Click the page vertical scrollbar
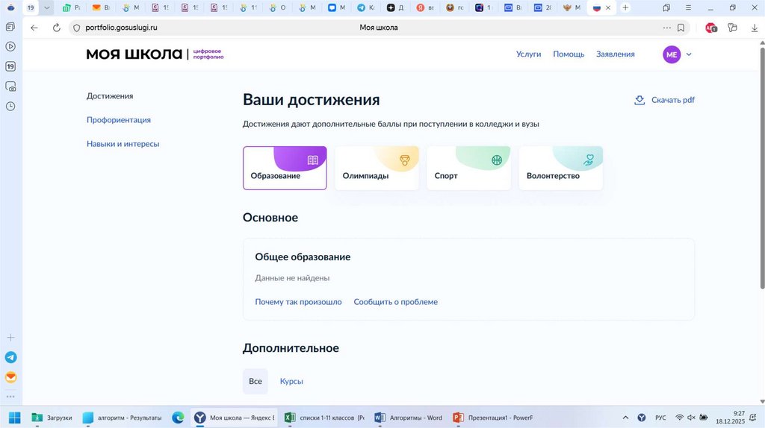765x428 pixels. [762, 168]
